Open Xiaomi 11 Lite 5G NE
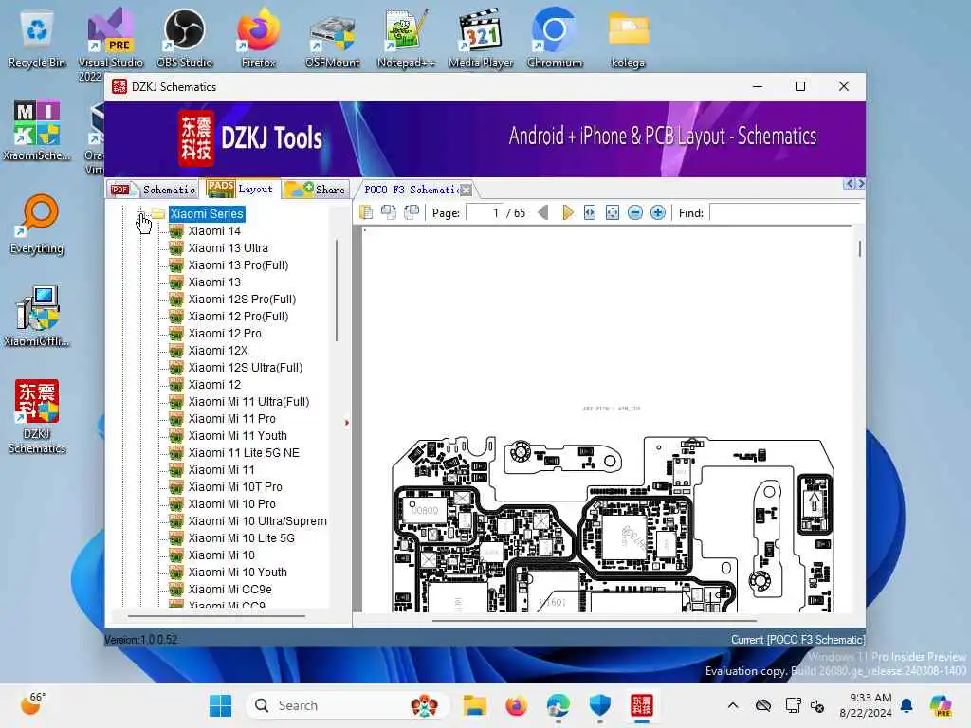 click(x=244, y=453)
